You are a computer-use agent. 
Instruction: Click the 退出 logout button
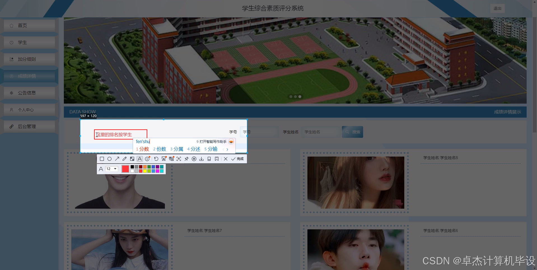(x=498, y=8)
